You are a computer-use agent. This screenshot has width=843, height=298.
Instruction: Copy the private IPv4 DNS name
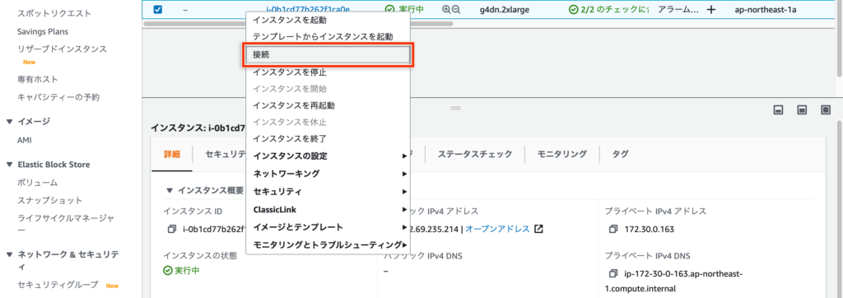point(614,273)
